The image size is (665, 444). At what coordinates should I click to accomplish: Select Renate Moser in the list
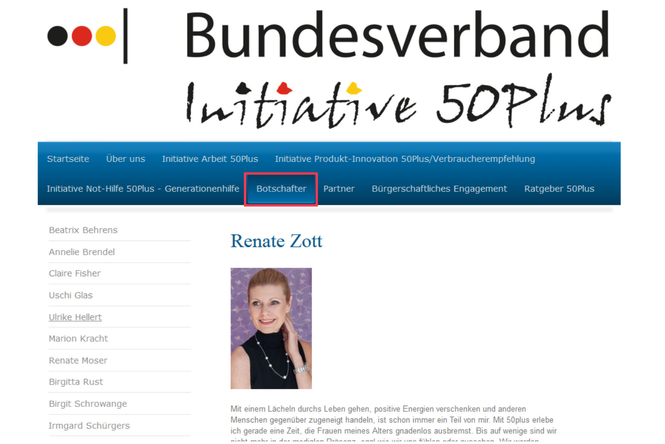[x=78, y=361]
